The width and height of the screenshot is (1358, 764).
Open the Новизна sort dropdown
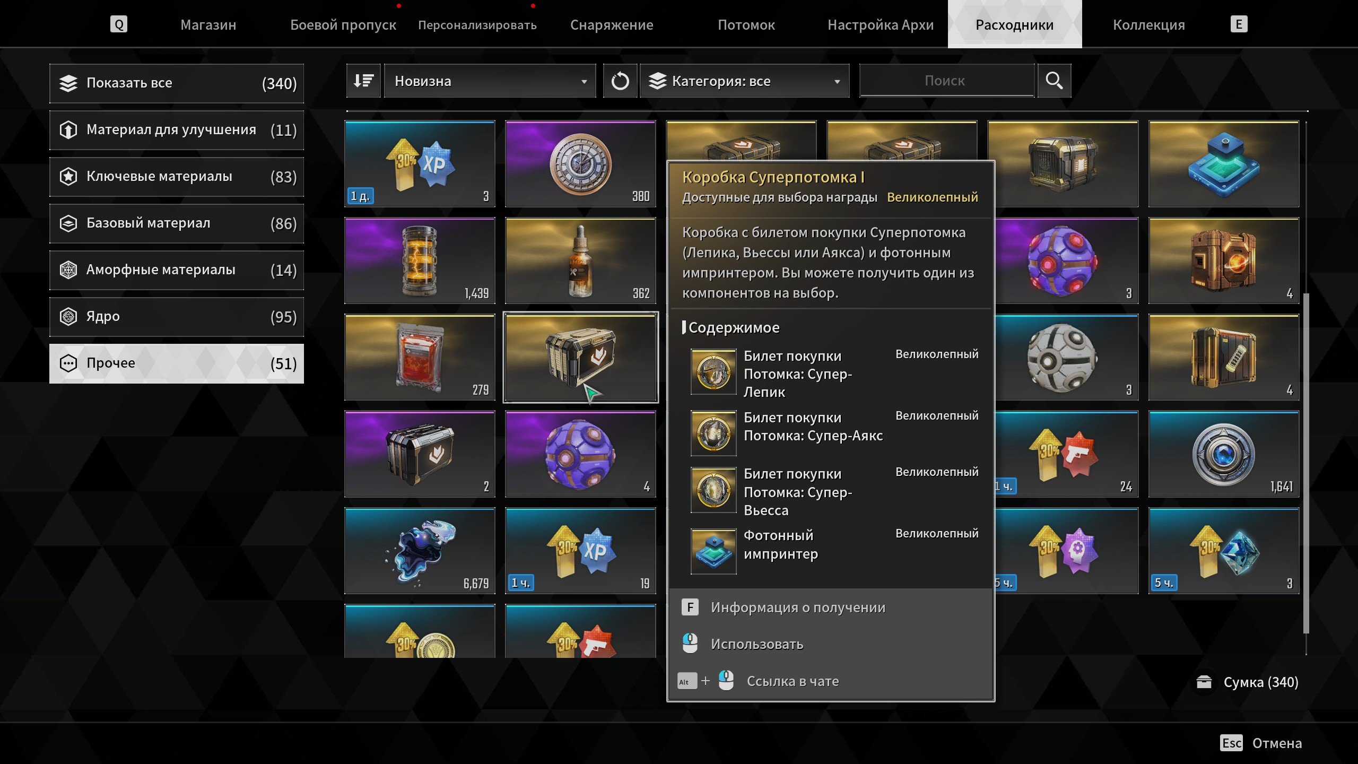(x=490, y=81)
